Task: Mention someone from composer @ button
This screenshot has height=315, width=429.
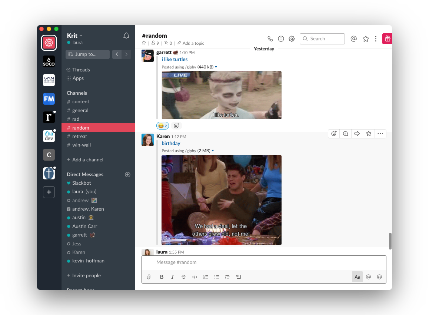Action: point(369,277)
